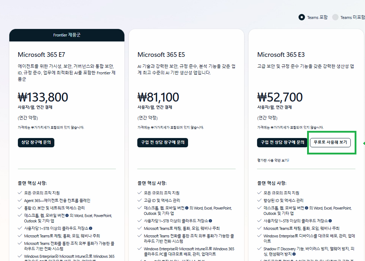Click the ₩133,800 price
The height and width of the screenshot is (261, 365).
(43, 97)
